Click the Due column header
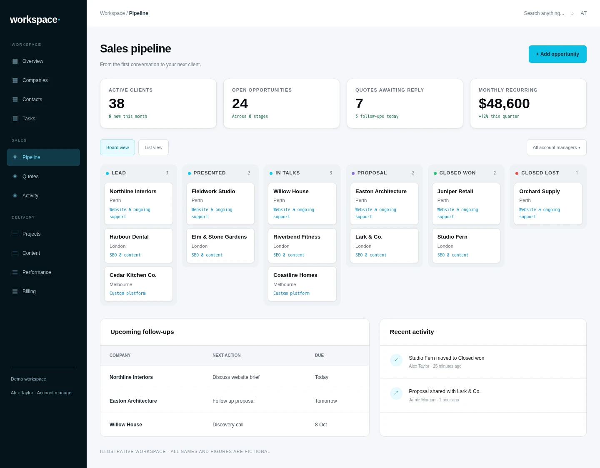This screenshot has height=468, width=600. [319, 356]
